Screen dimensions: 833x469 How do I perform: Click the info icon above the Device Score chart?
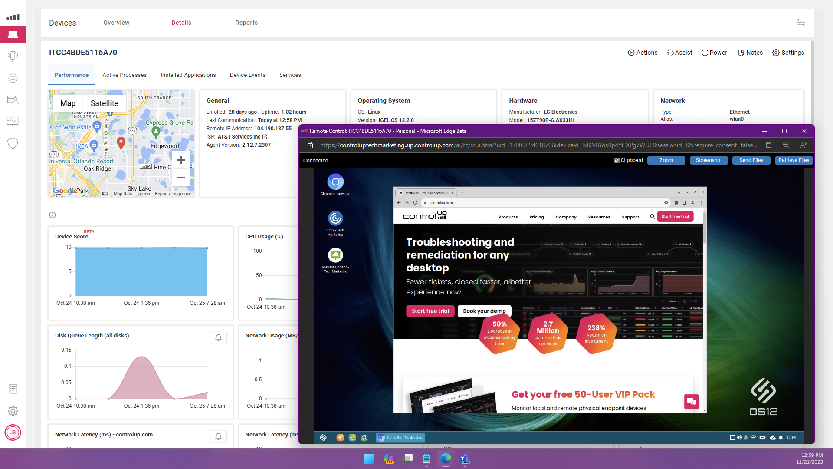coord(52,215)
